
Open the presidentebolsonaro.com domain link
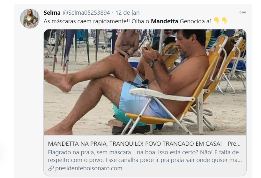click(x=89, y=168)
